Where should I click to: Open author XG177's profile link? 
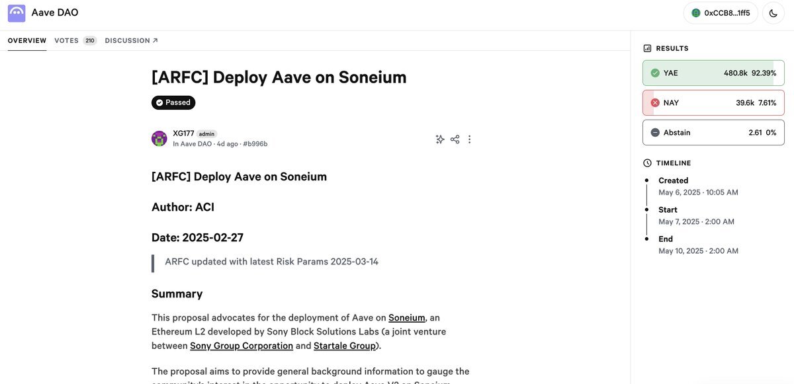point(184,134)
